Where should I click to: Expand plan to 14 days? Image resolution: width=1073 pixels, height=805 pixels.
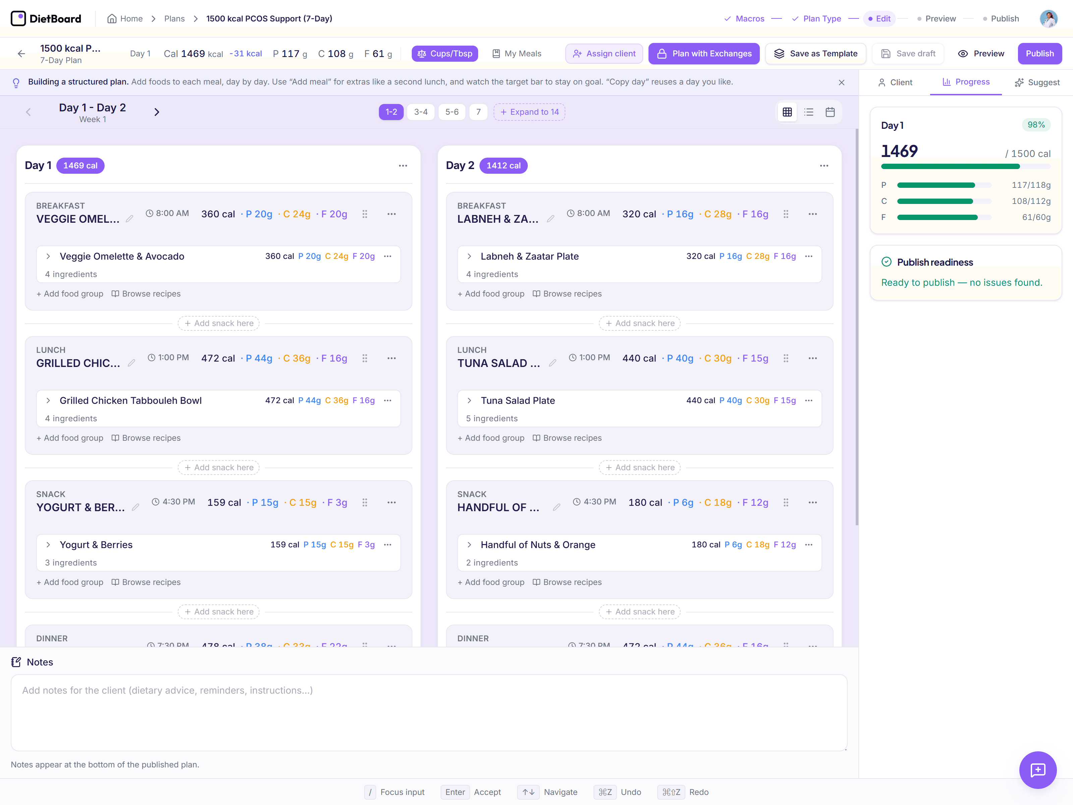[x=529, y=112]
